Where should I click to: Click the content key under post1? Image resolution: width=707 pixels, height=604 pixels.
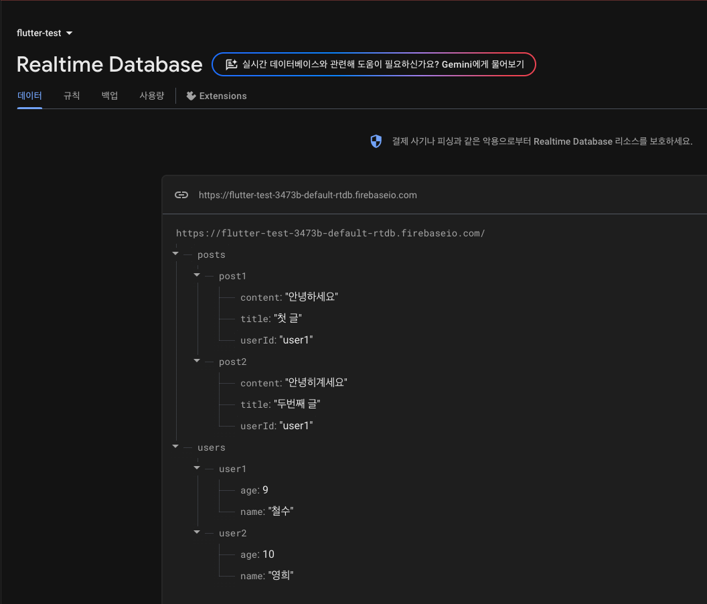pos(260,297)
